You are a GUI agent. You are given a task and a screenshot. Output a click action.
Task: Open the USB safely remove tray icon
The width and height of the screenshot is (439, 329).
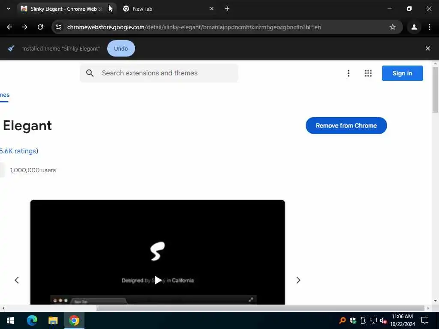point(363,320)
